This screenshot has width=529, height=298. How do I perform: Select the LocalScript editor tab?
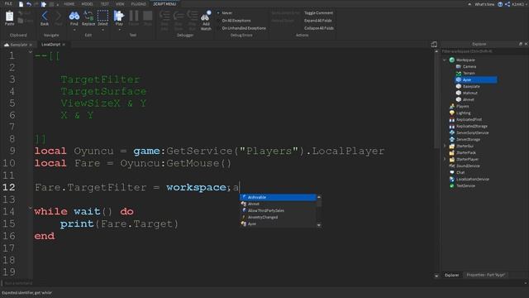[x=50, y=45]
